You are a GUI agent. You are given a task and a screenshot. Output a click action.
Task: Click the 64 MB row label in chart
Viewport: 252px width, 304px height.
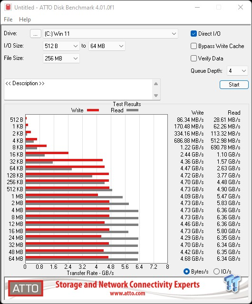coord(16,259)
